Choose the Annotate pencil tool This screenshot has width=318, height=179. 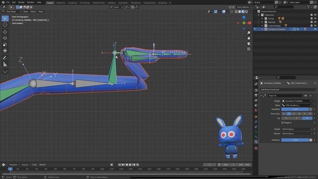5,58
